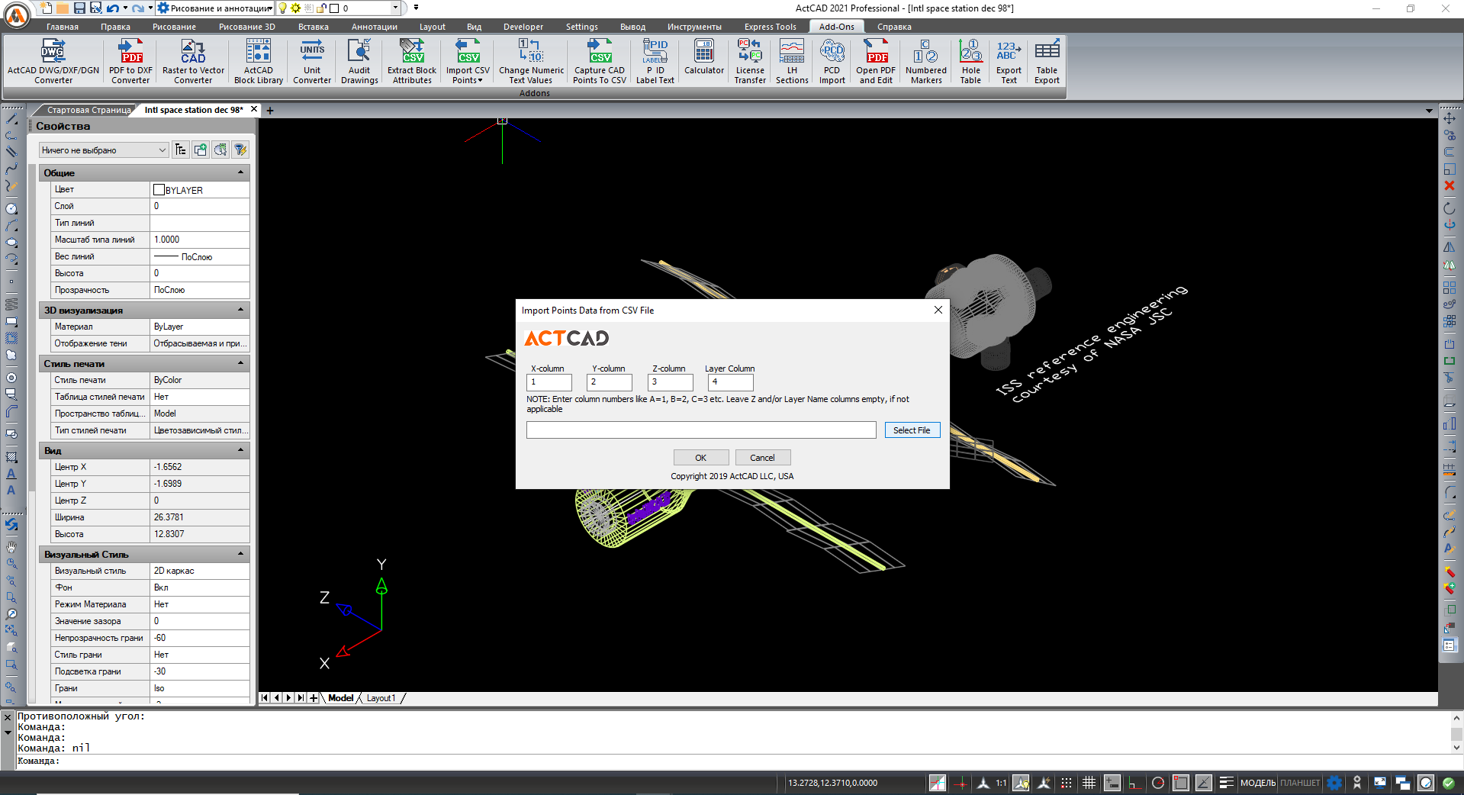Image resolution: width=1464 pixels, height=795 pixels.
Task: Toggle polar tracking in status bar
Action: click(1158, 783)
